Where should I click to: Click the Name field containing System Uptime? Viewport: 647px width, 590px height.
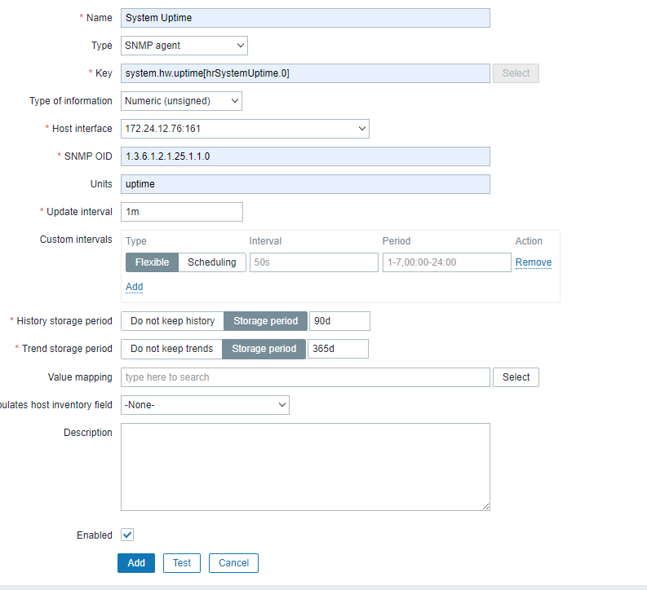305,18
